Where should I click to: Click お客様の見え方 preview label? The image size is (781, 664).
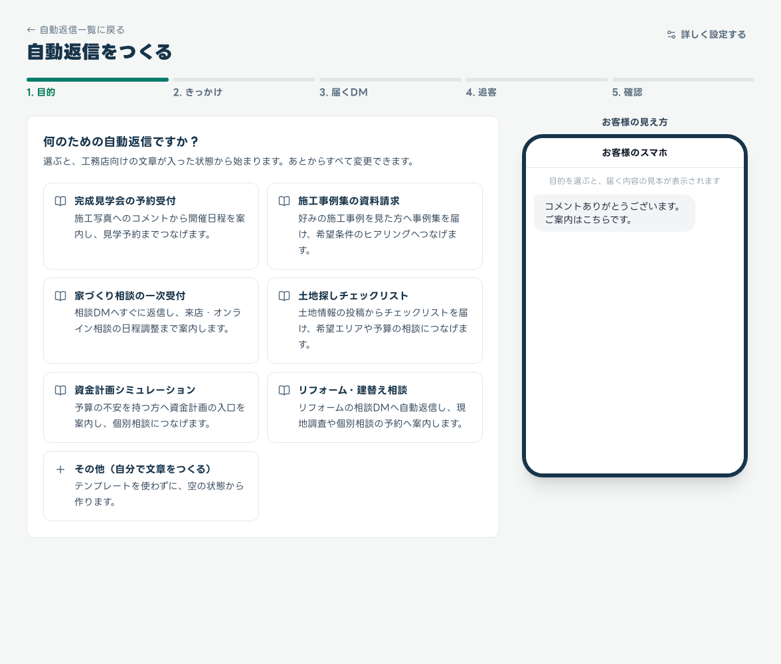tap(635, 122)
